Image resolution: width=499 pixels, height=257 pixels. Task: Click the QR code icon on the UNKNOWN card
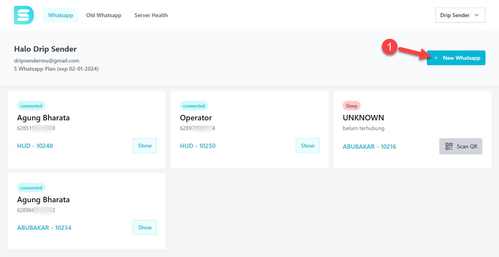[449, 146]
